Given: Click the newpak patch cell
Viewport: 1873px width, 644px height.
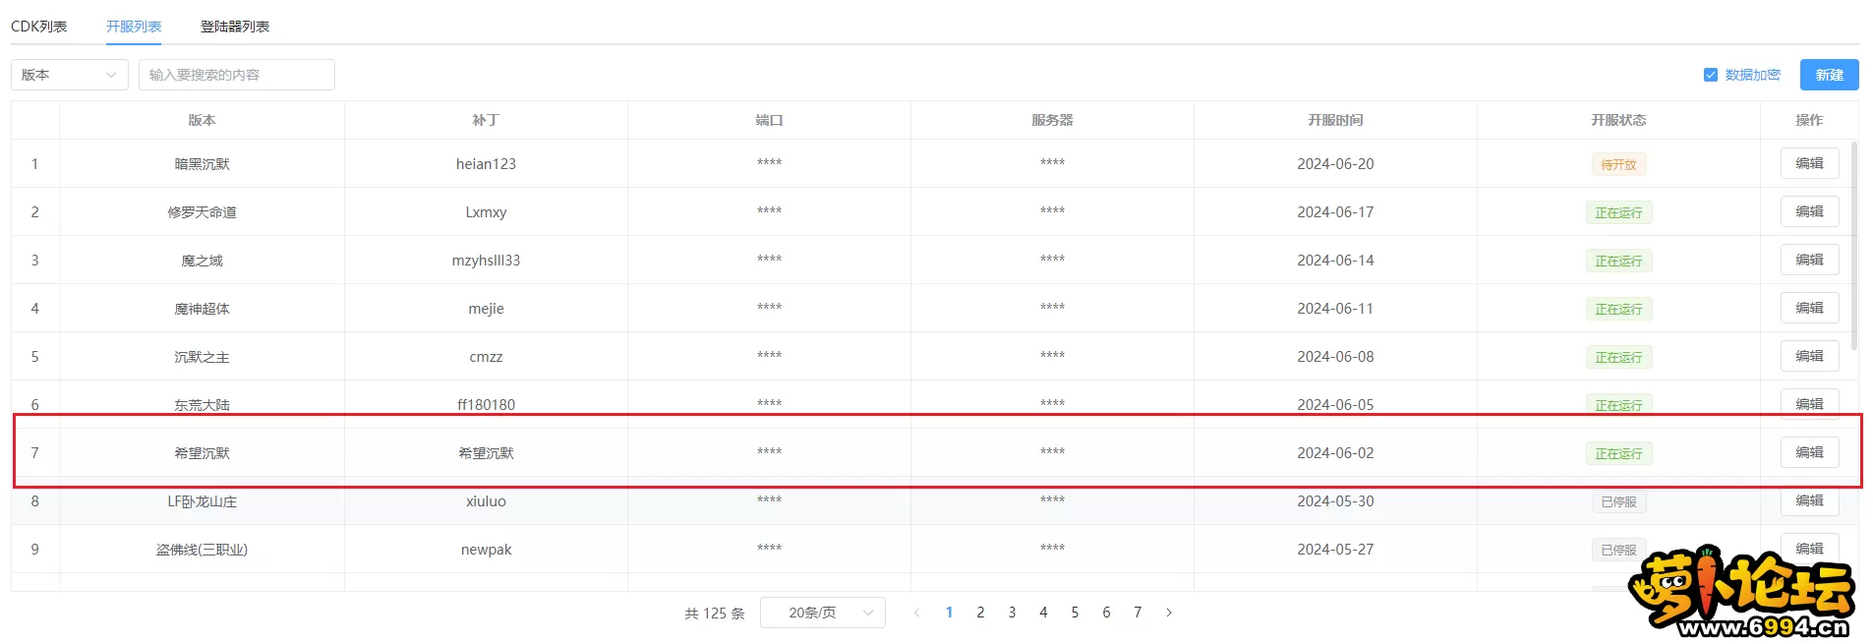Looking at the screenshot, I should 486,550.
